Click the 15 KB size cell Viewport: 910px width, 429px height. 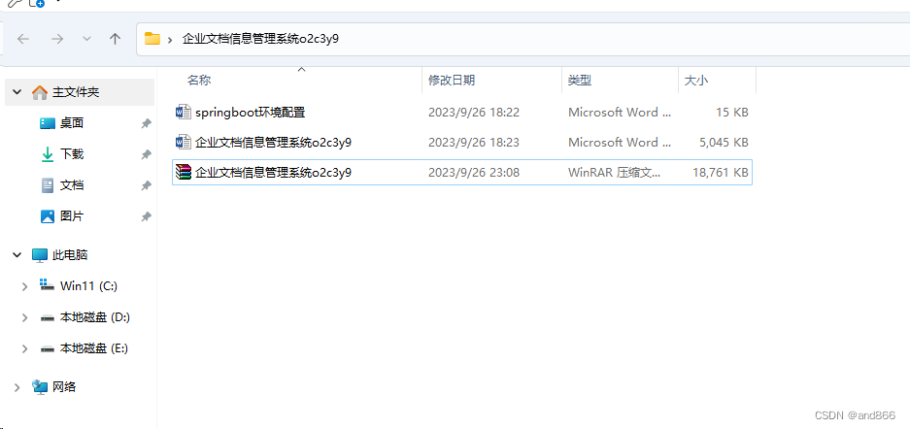pos(732,112)
